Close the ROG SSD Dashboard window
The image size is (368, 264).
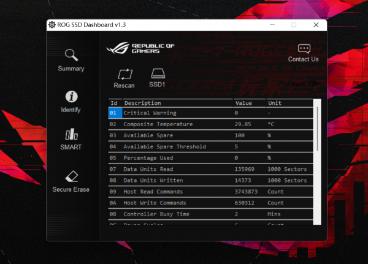coord(316,25)
